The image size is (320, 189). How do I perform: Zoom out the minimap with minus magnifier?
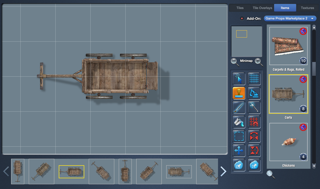point(235,62)
